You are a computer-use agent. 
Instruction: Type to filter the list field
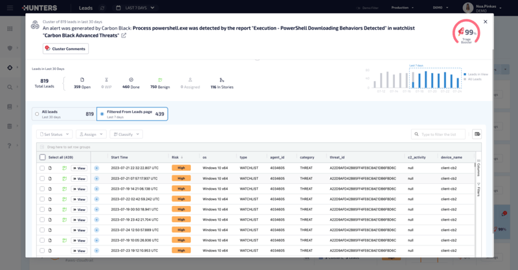click(x=438, y=134)
